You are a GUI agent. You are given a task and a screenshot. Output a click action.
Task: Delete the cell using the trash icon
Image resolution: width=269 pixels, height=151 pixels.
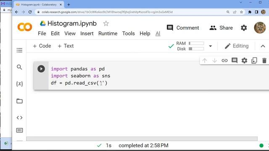click(264, 60)
